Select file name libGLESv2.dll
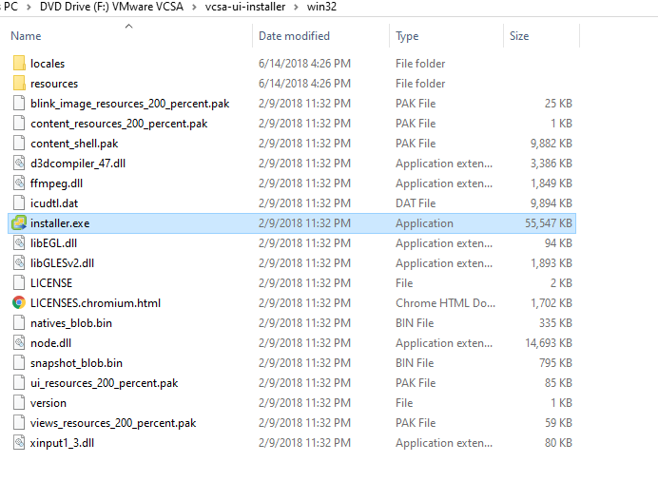 62,263
